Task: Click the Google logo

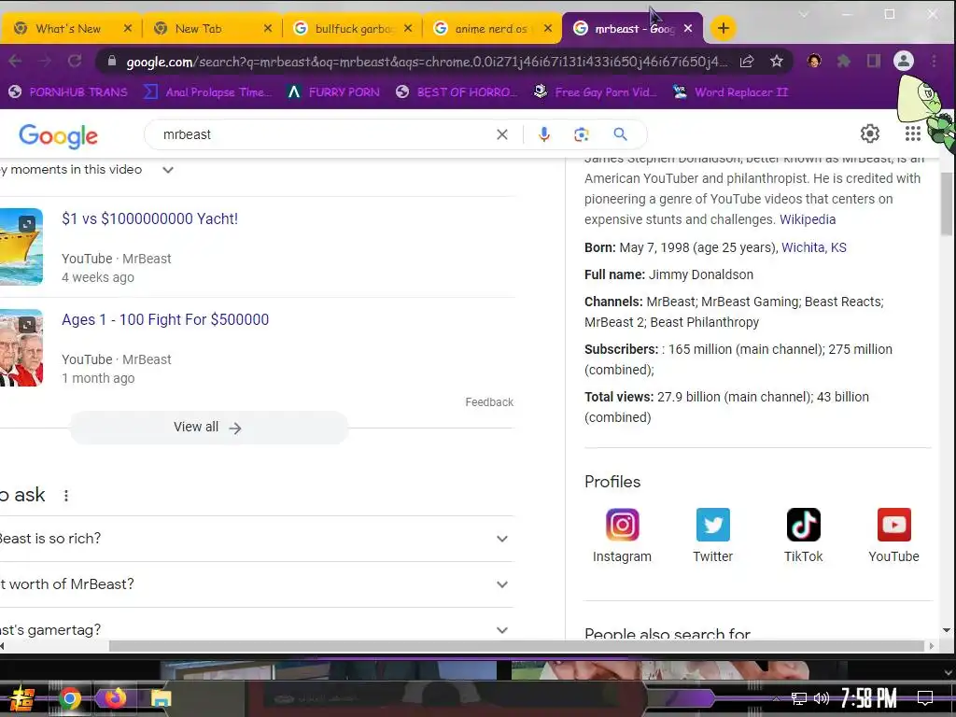Action: (x=58, y=135)
